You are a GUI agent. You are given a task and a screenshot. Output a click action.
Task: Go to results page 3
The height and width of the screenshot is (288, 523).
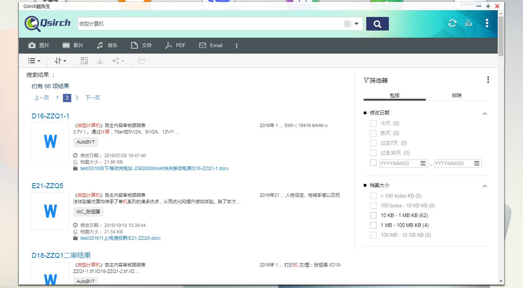[77, 98]
